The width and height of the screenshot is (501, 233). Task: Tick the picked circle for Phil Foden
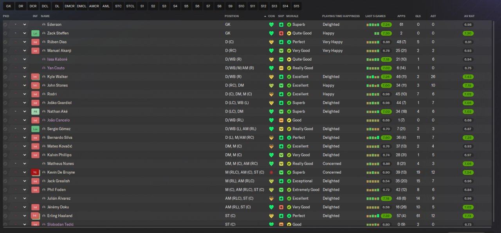click(x=5, y=190)
